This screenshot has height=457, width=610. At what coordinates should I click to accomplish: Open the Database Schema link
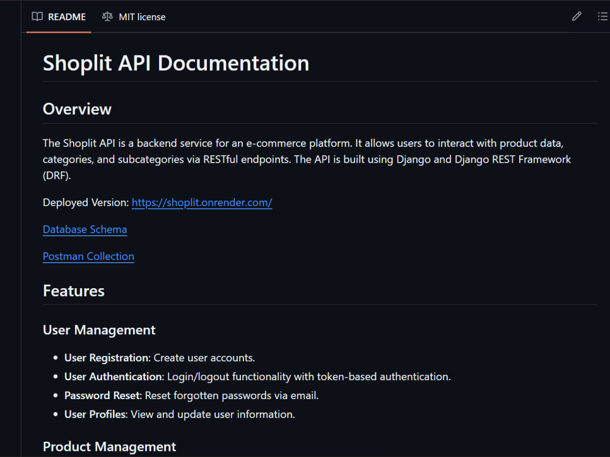(x=85, y=229)
